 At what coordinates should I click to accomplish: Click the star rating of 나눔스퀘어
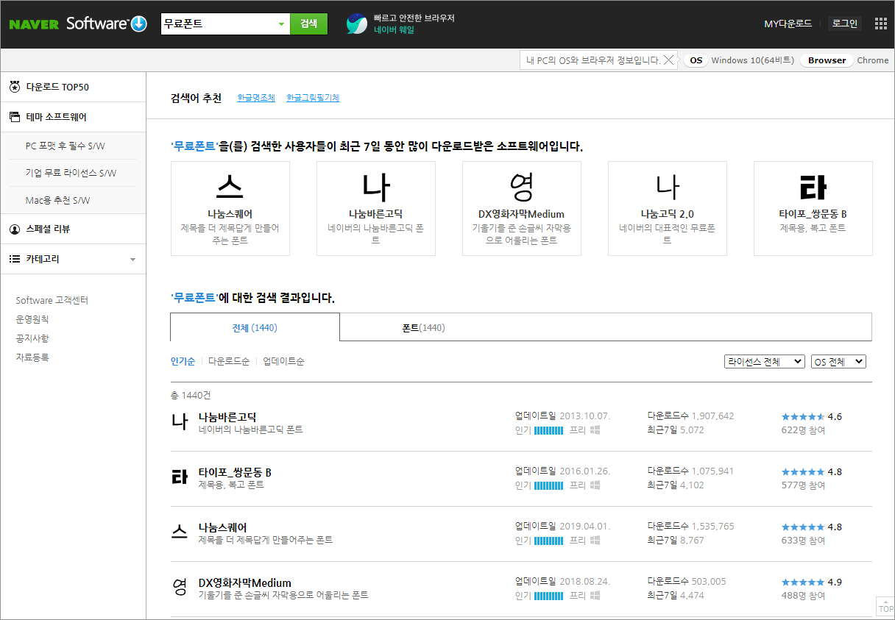803,527
